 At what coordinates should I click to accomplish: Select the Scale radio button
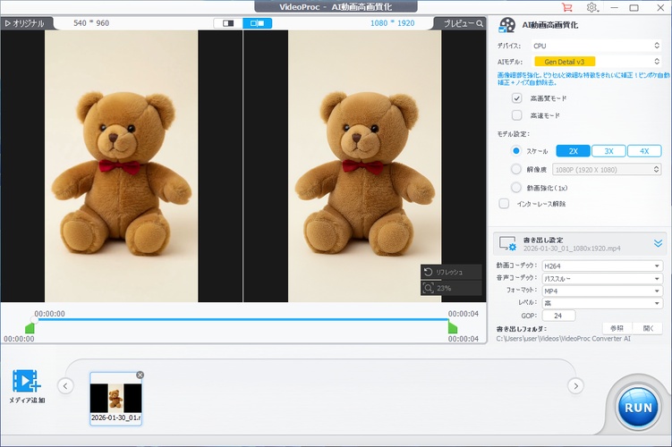tap(516, 151)
